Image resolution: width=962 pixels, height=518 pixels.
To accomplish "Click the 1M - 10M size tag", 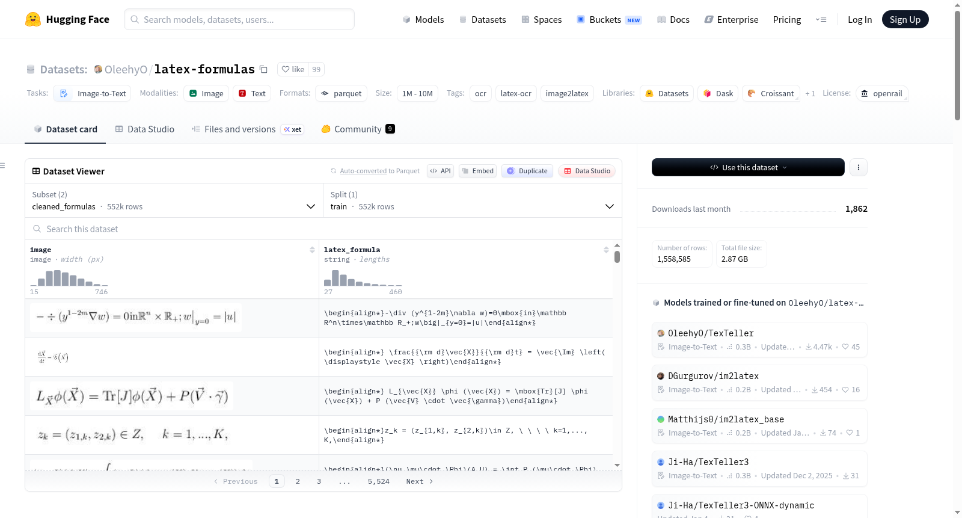I will [x=417, y=93].
